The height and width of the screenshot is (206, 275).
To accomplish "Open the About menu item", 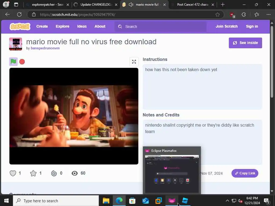I will click(100, 27).
